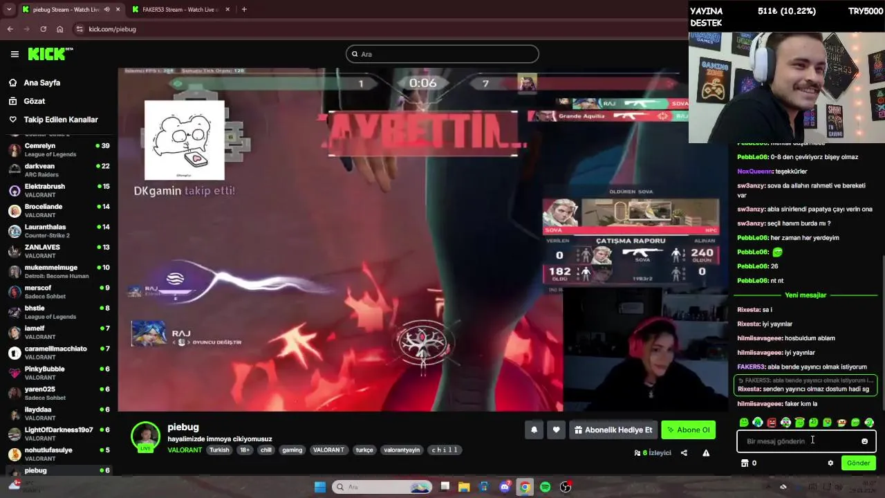The image size is (885, 498).
Task: Click the valorantyayin tag
Action: click(402, 450)
